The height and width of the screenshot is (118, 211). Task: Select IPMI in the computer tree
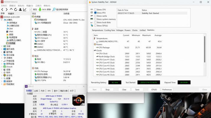pyautogui.click(x=10, y=32)
